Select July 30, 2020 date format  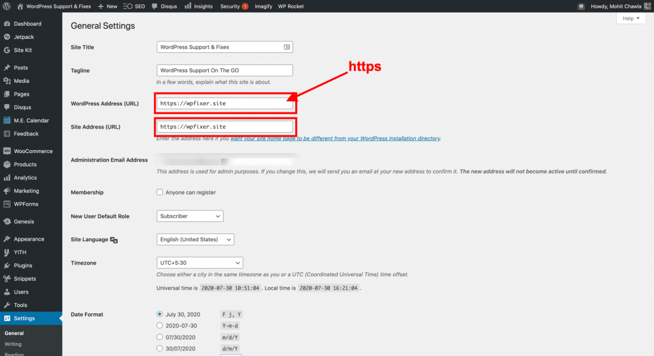[x=160, y=315]
